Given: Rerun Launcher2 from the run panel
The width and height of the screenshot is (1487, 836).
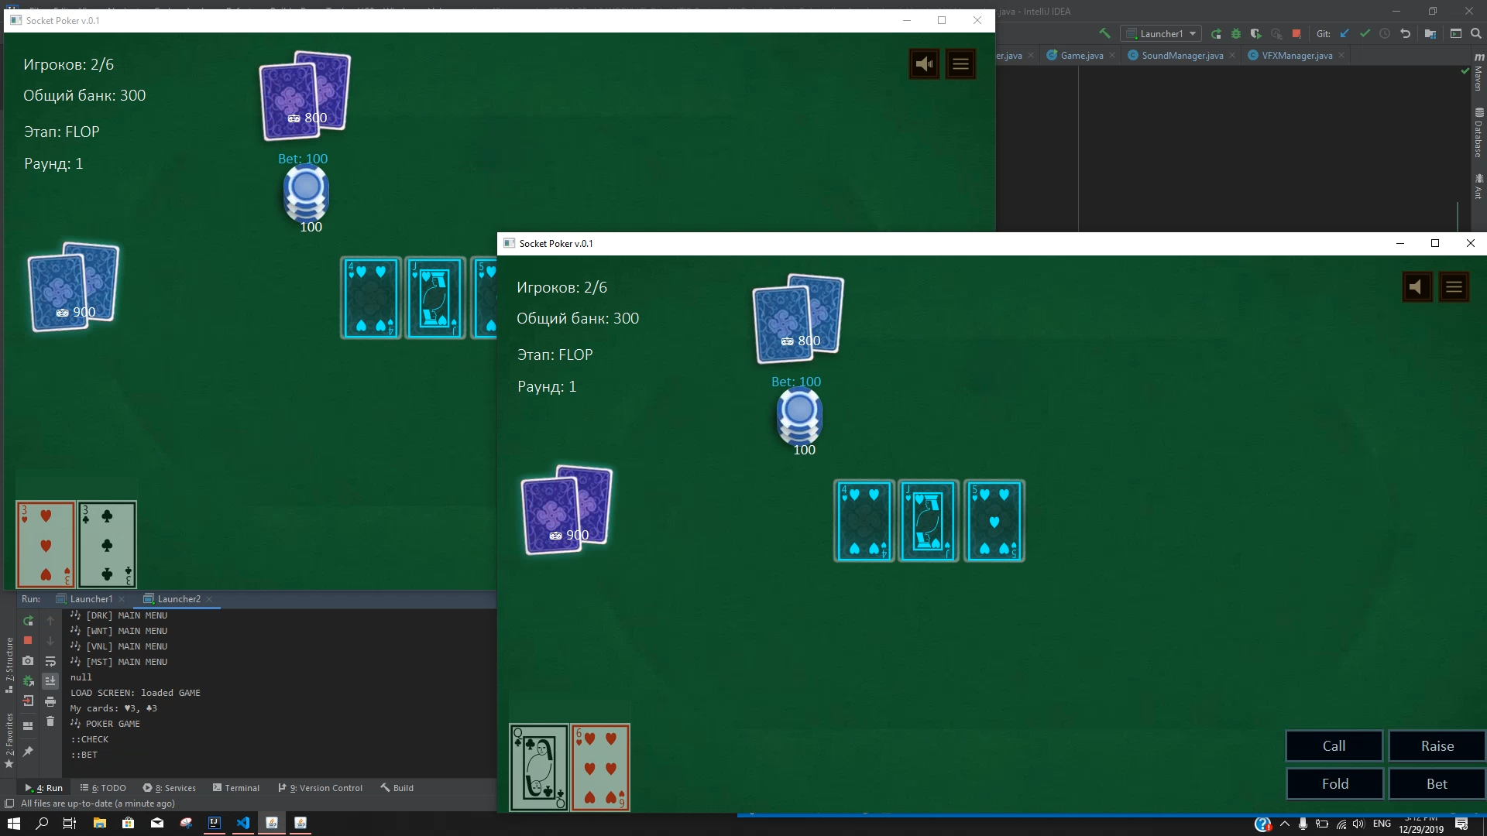Looking at the screenshot, I should 28,621.
